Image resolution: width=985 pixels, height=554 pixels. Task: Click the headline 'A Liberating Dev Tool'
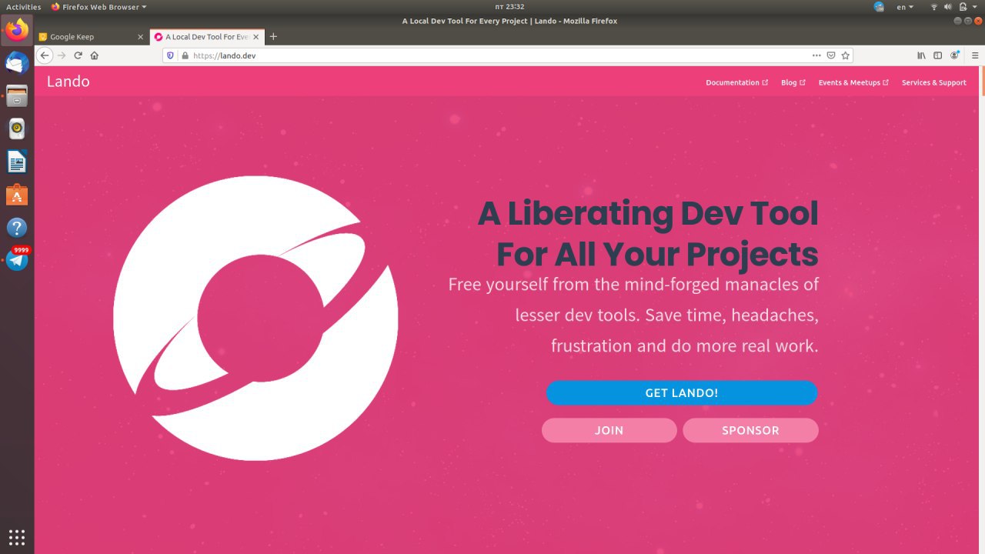tap(648, 214)
